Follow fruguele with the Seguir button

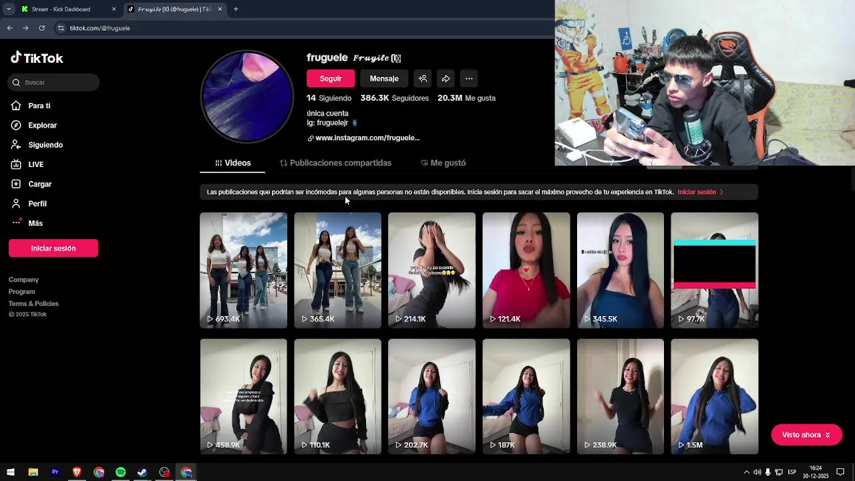[x=331, y=78]
